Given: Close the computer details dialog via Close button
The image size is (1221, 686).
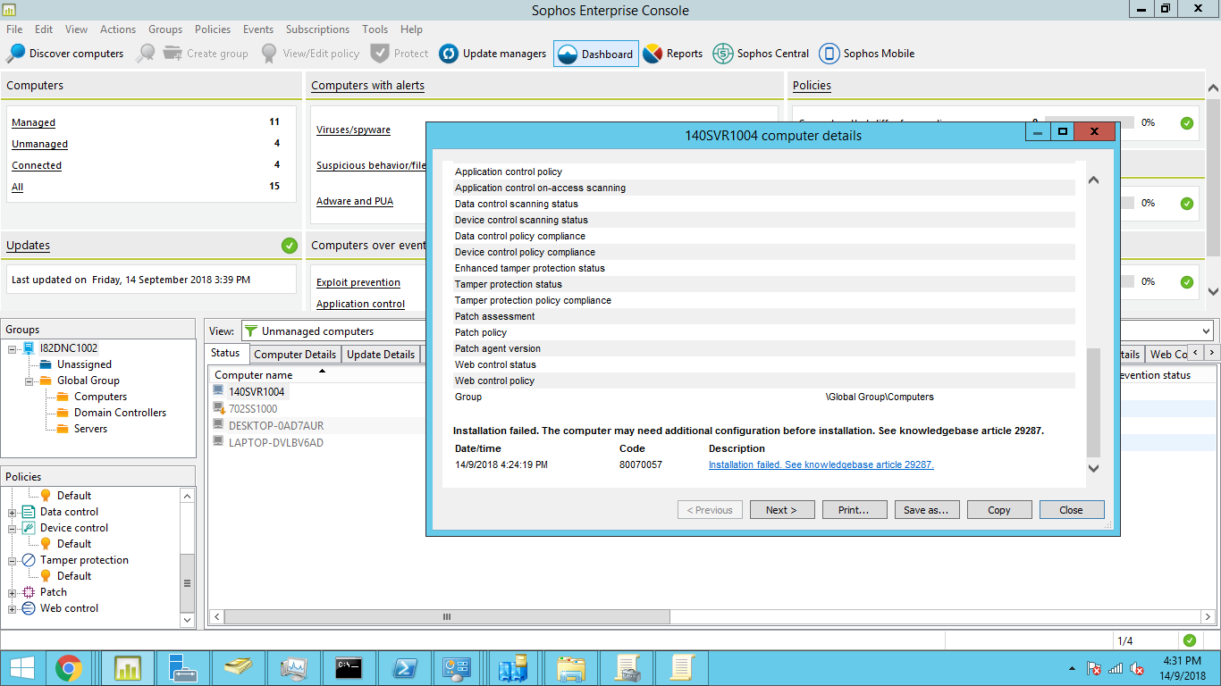Looking at the screenshot, I should coord(1072,510).
